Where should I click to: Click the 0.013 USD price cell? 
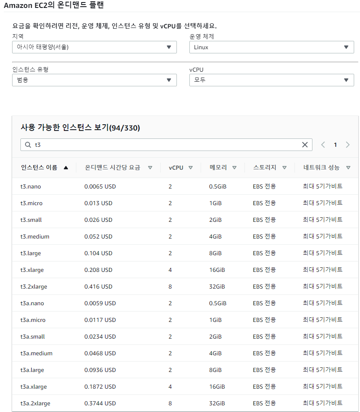[98, 203]
